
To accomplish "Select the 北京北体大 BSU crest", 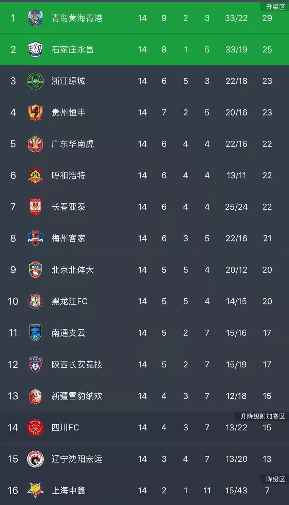I will [35, 270].
